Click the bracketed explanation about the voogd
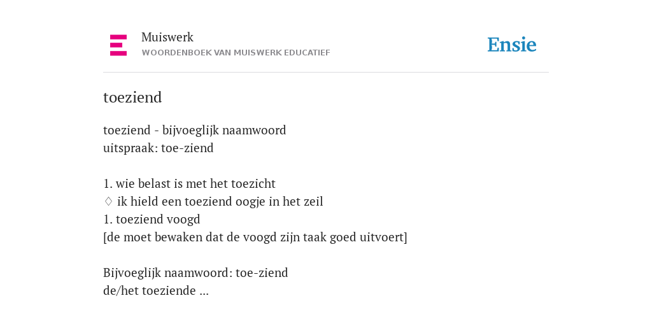 pyautogui.click(x=255, y=237)
